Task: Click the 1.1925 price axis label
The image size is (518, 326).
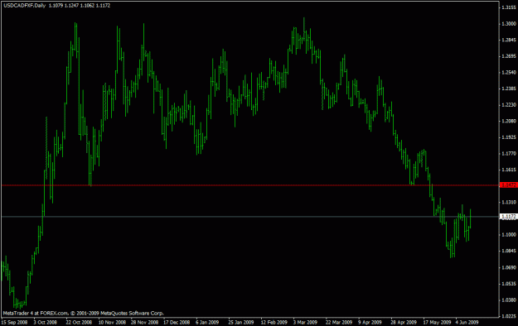Action: [x=510, y=137]
